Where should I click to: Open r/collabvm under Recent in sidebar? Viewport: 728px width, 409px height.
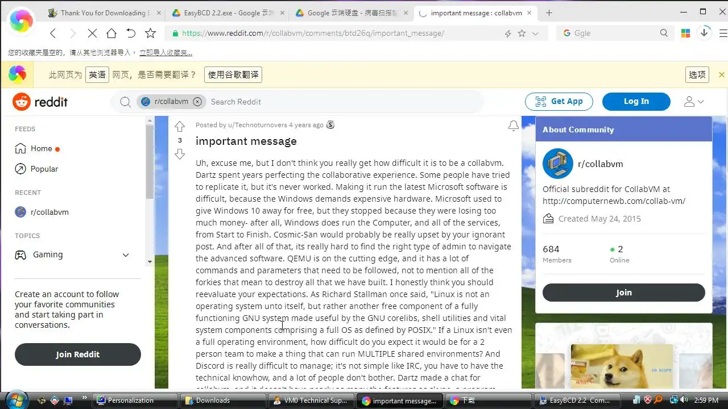[x=42, y=212]
